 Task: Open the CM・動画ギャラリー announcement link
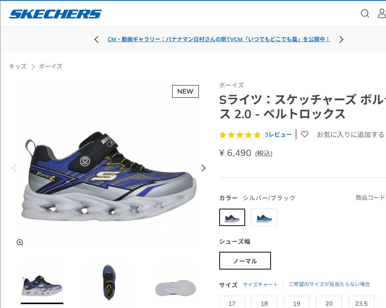[x=219, y=39]
